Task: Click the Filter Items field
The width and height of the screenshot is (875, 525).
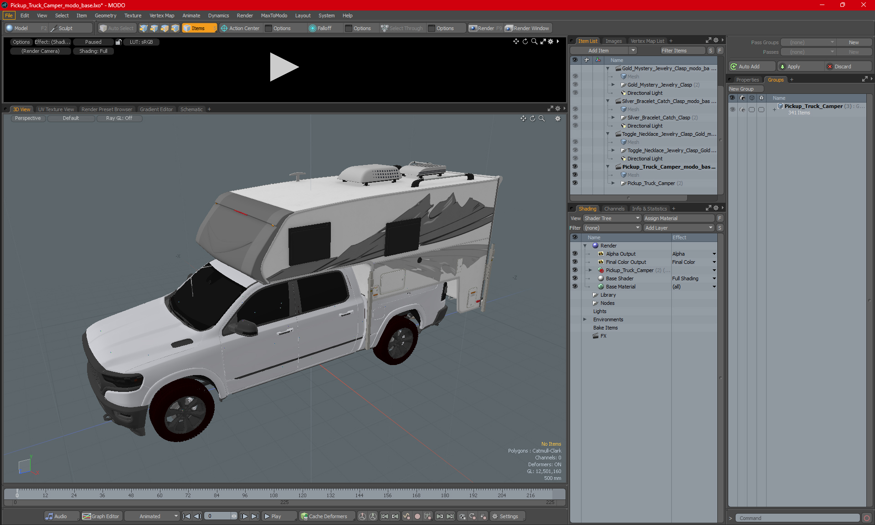Action: [682, 51]
